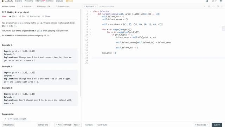Image resolution: width=225 pixels, height=127 pixels.
Task: Collapse def largestIsland fold at line 2
Action: click(90, 14)
